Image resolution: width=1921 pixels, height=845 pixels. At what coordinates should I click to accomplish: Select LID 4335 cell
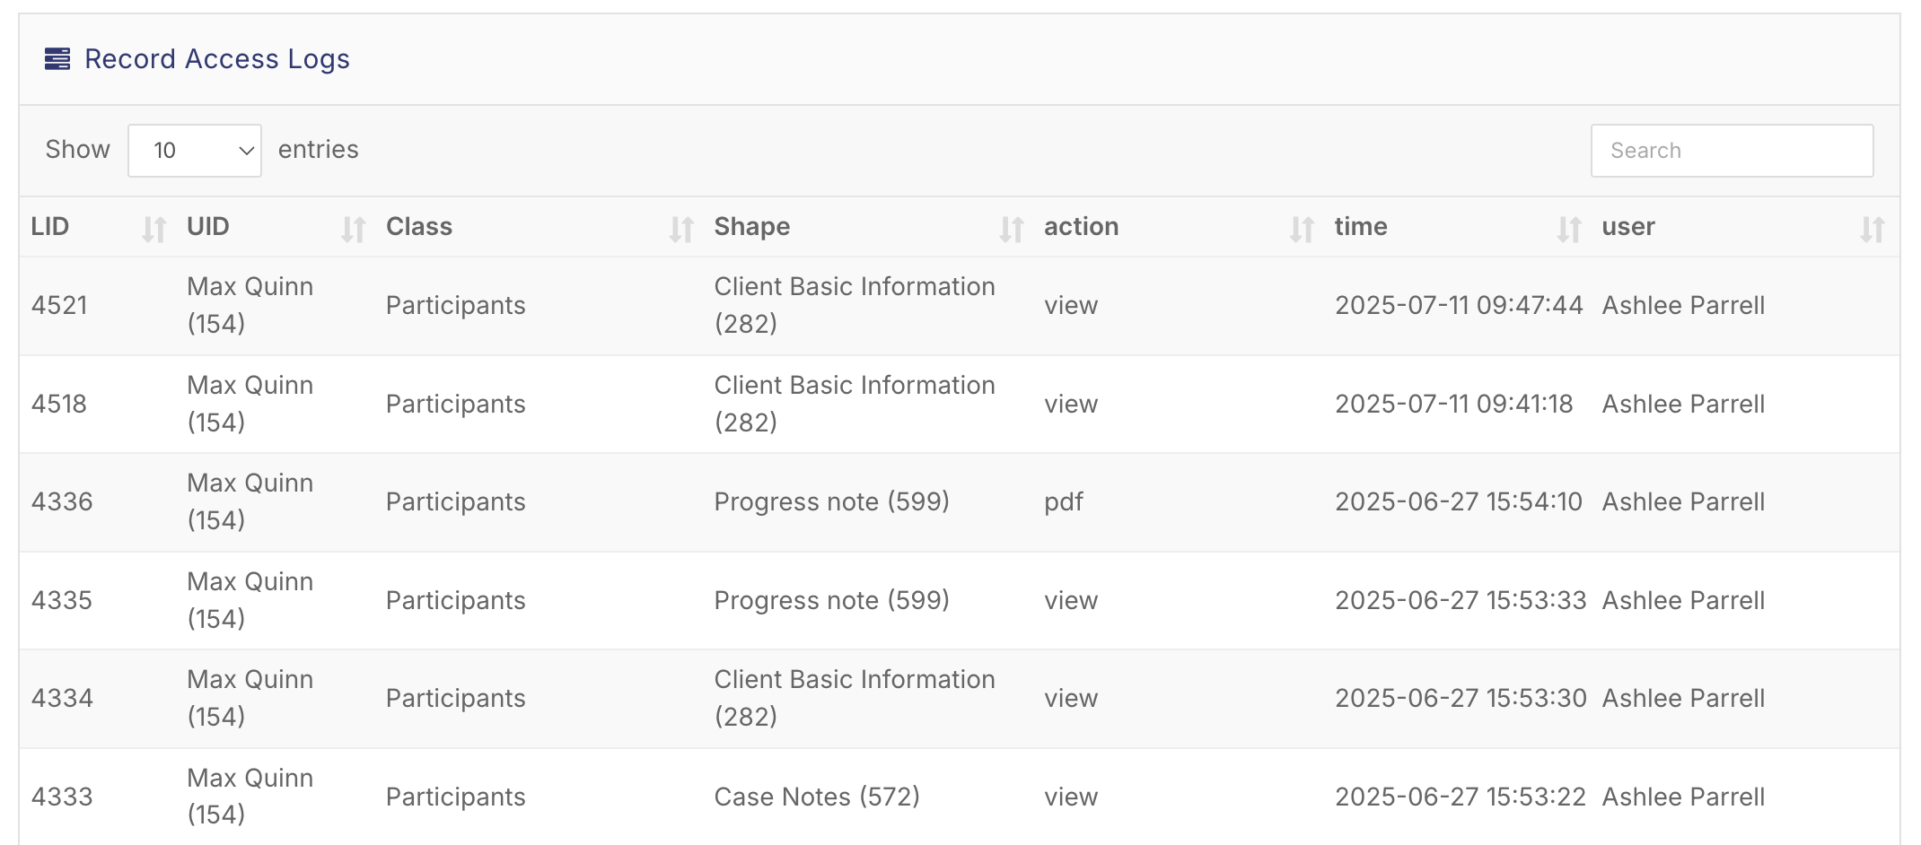62,601
